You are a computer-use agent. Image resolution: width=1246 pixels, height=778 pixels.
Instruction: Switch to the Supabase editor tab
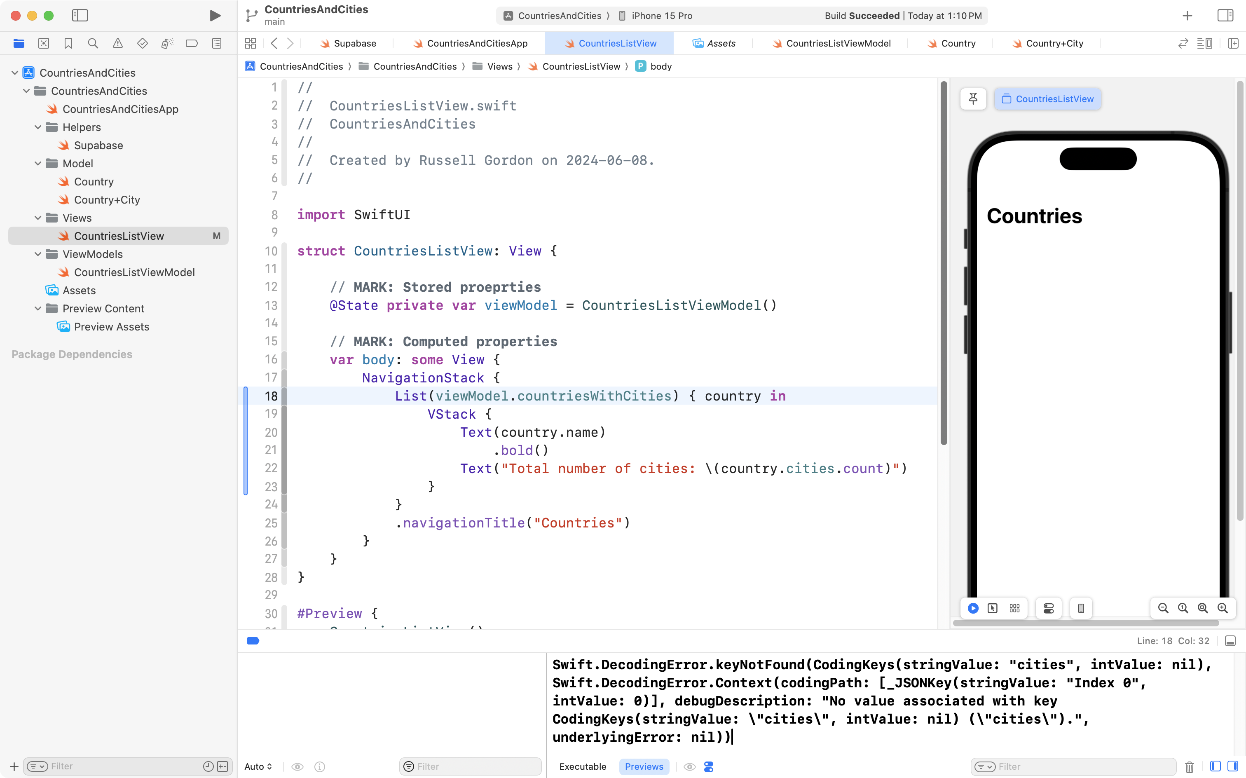coord(354,43)
